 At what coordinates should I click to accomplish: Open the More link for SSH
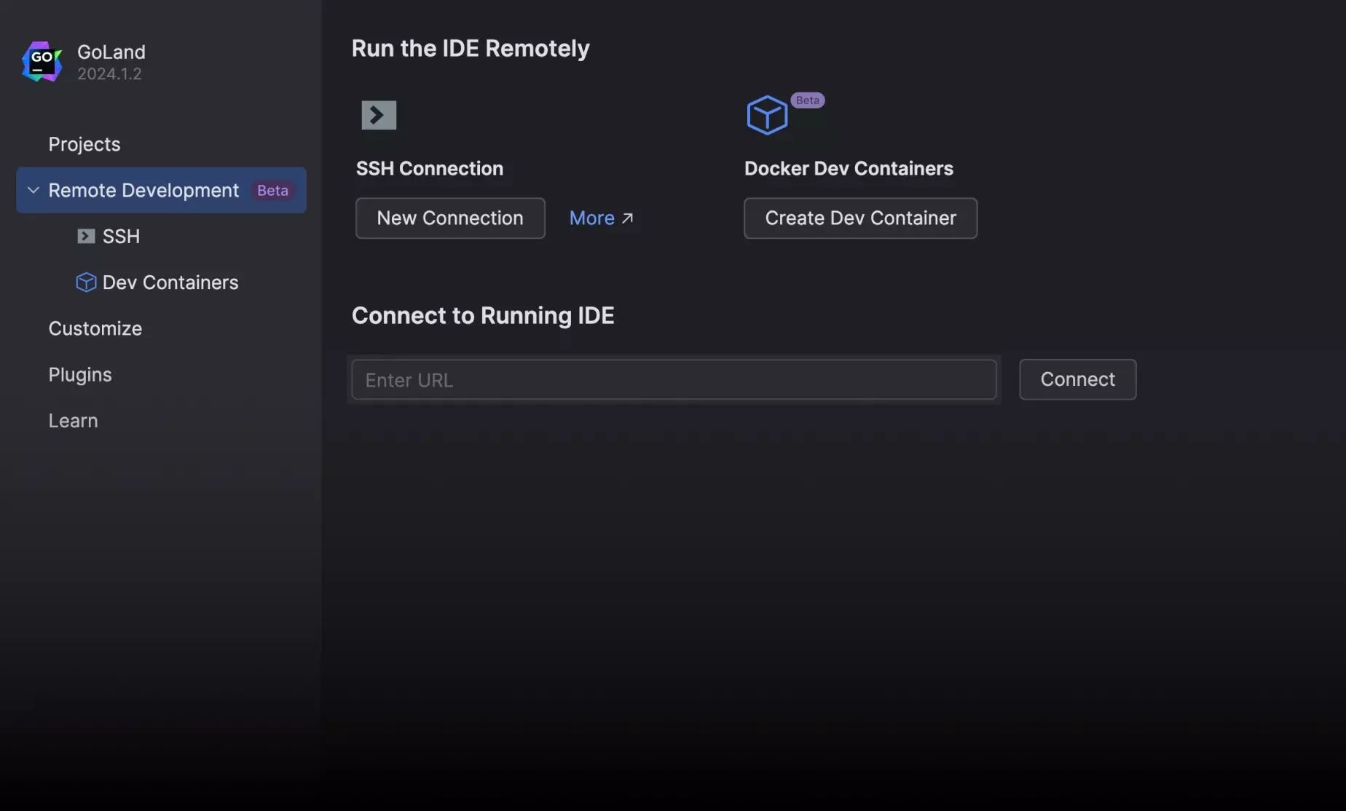tap(602, 218)
